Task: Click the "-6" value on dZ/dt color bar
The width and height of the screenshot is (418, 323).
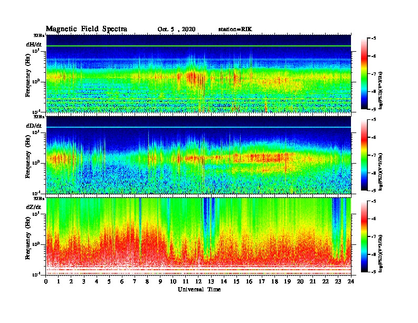Action: click(x=373, y=219)
